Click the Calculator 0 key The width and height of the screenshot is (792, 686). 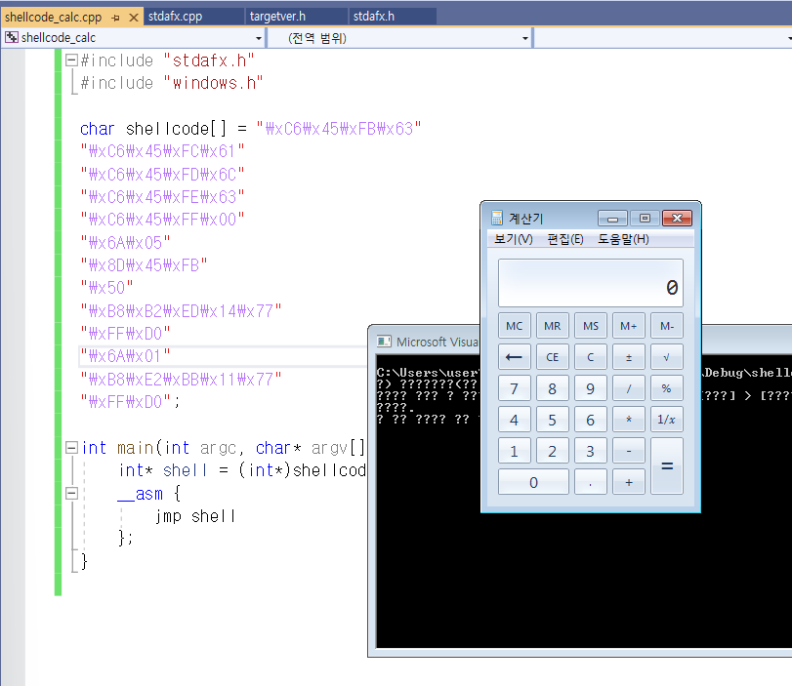tap(533, 482)
